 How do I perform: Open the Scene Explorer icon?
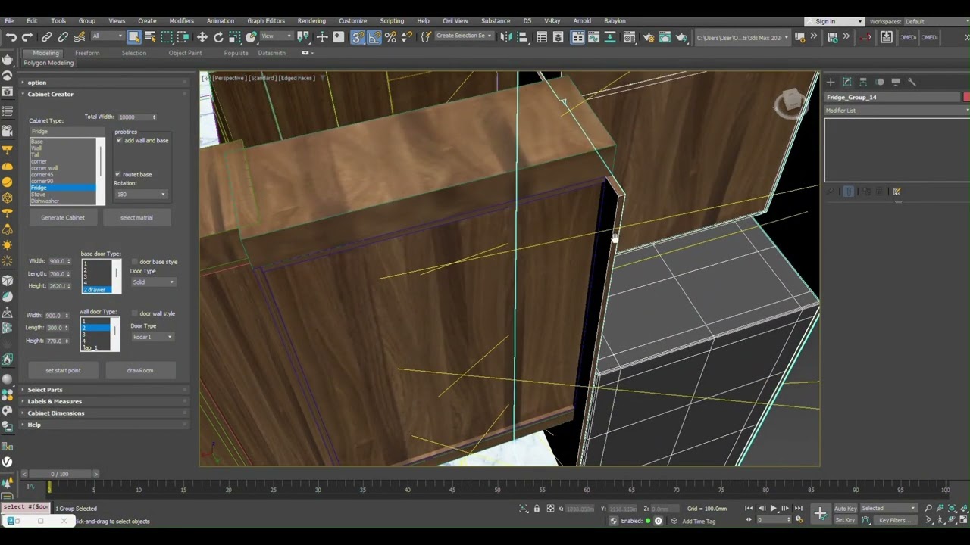pyautogui.click(x=542, y=37)
